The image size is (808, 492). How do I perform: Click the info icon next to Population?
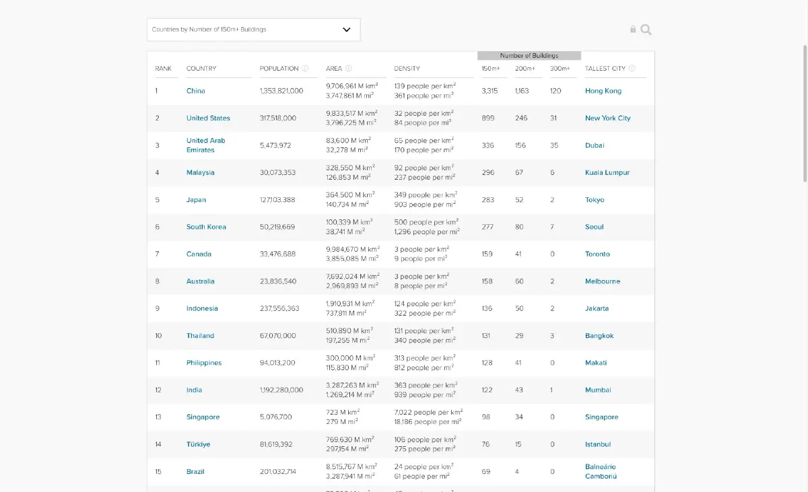(305, 69)
